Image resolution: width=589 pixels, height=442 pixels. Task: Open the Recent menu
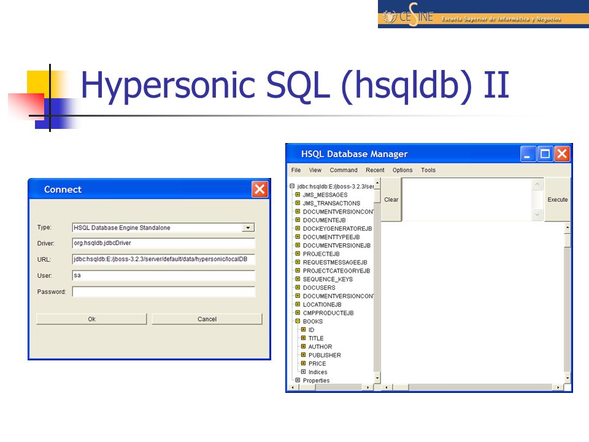[x=375, y=170]
